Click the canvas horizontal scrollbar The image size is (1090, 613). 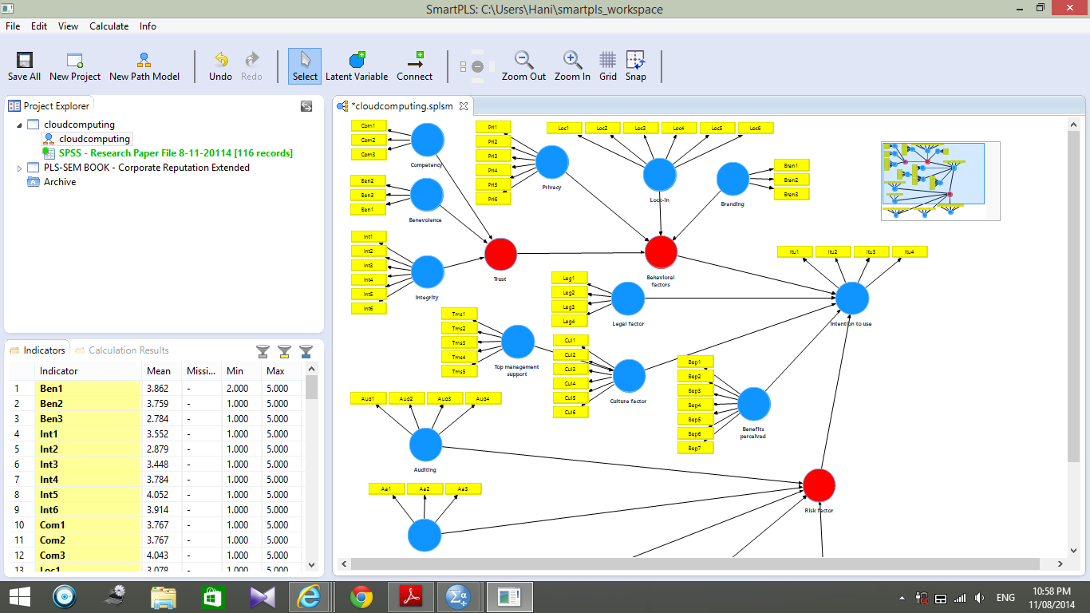point(694,564)
